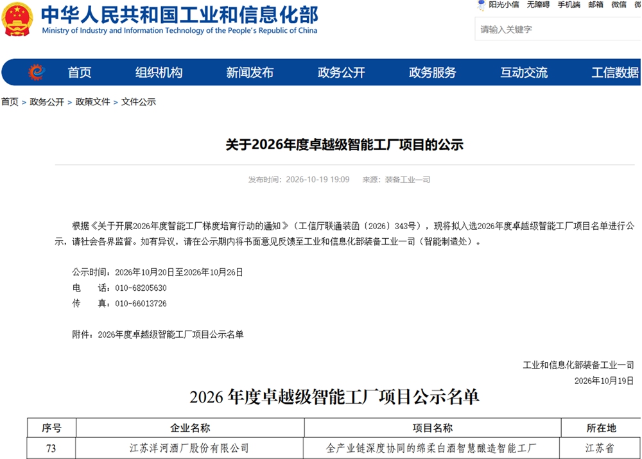Viewport: 642px width, 459px height.
Task: Click the 所在地 column header
Action: (601, 428)
